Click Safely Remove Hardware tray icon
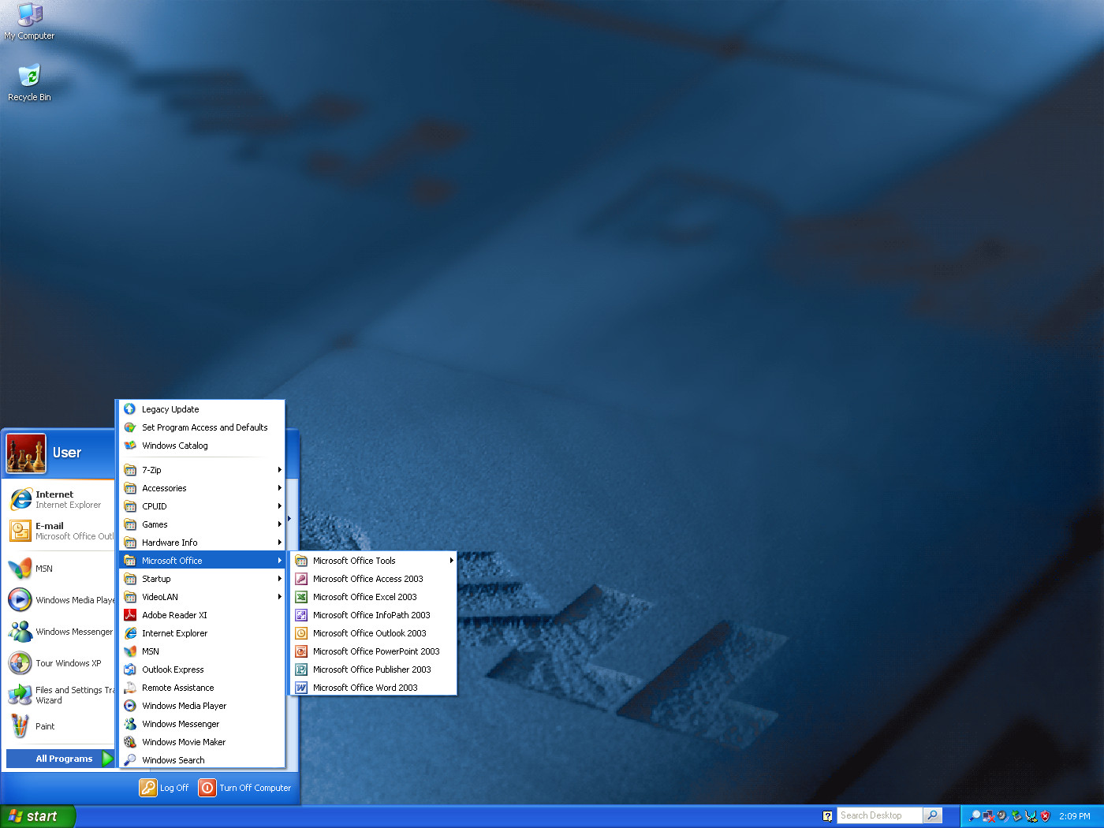The width and height of the screenshot is (1104, 828). click(1016, 816)
